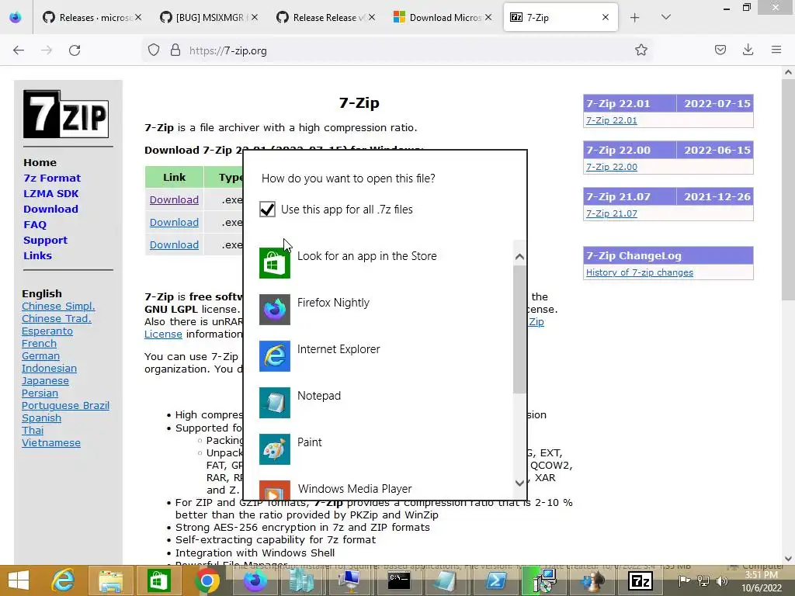Close the Releases · microsoft tab
This screenshot has width=795, height=596.
click(x=138, y=18)
